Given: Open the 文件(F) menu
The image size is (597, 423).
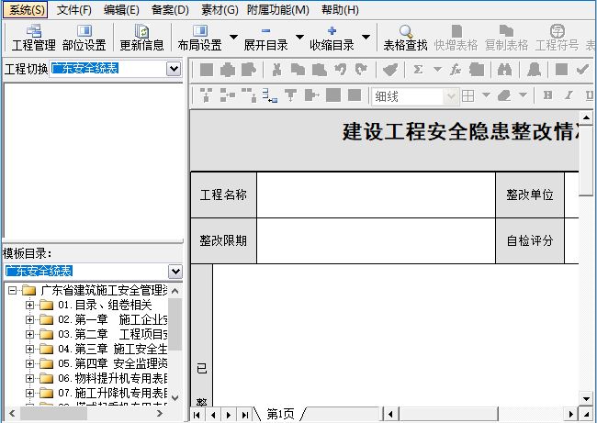Looking at the screenshot, I should pos(73,10).
